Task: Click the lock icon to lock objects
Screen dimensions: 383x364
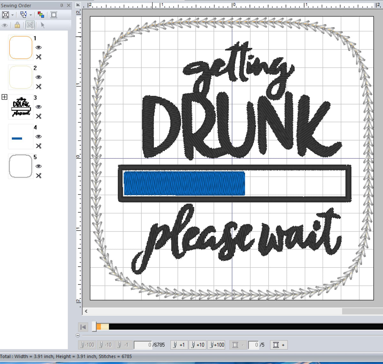Action: [x=17, y=25]
